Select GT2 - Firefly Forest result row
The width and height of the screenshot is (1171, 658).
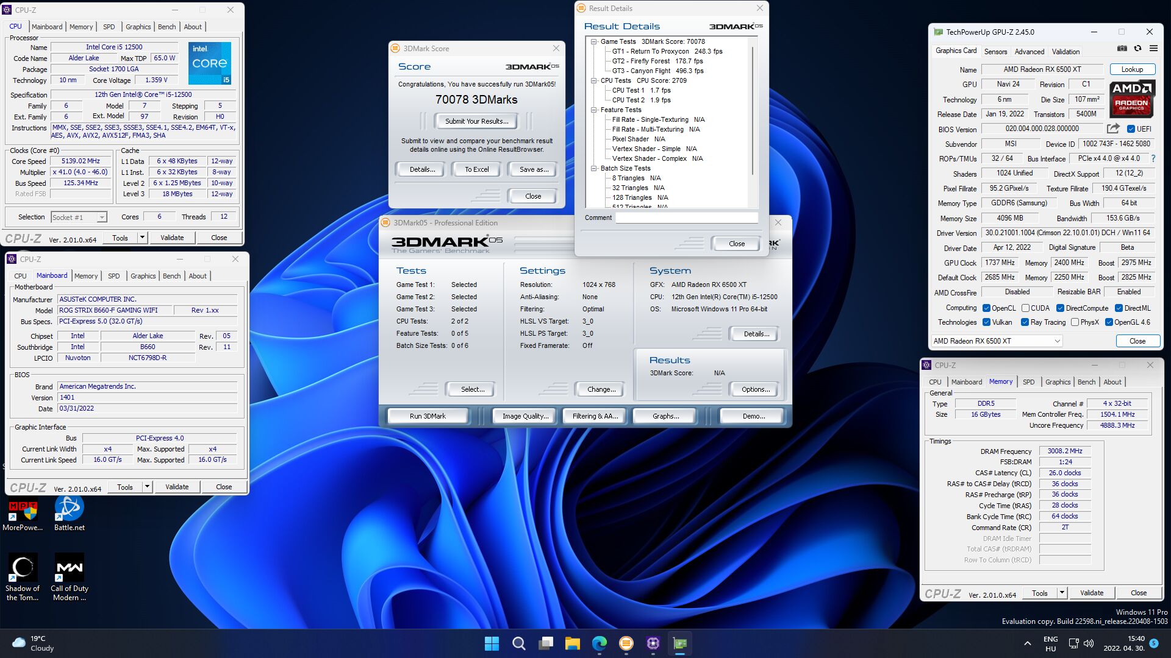(657, 62)
